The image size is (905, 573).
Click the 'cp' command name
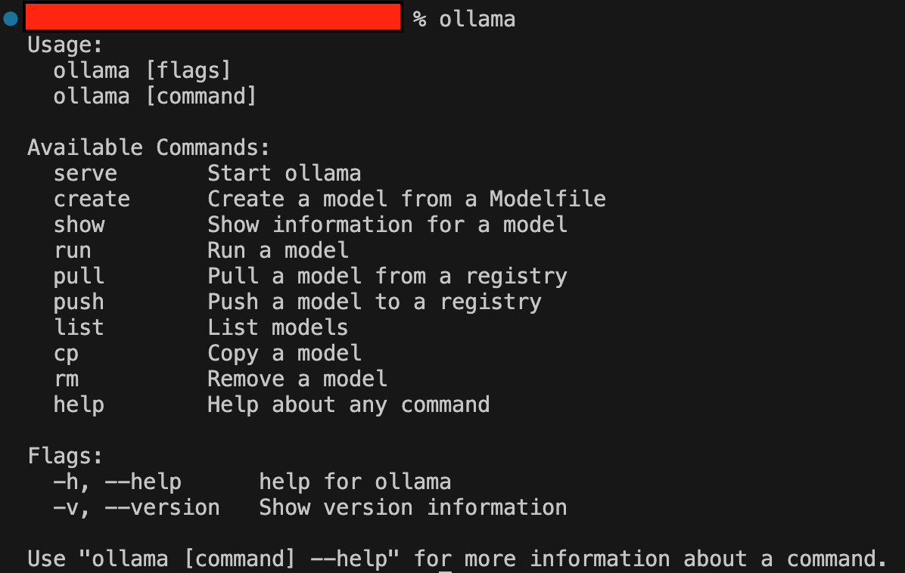point(66,354)
